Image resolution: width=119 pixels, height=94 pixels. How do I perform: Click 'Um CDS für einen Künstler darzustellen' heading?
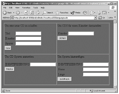(79, 26)
